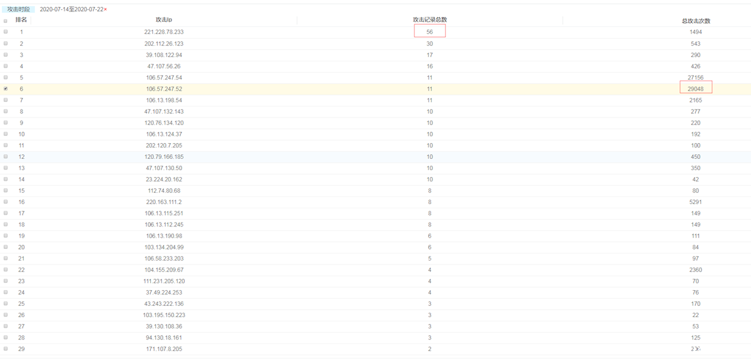Select IP address 171.107.8.205
The image size is (751, 359).
point(164,349)
